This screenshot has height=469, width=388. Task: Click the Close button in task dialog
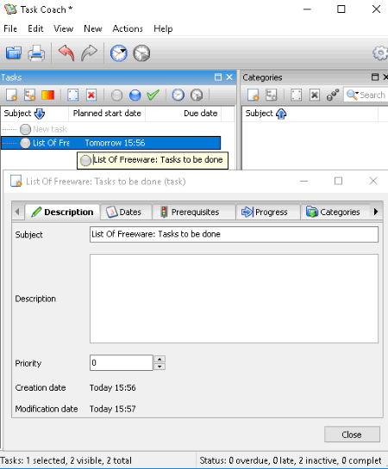point(352,435)
